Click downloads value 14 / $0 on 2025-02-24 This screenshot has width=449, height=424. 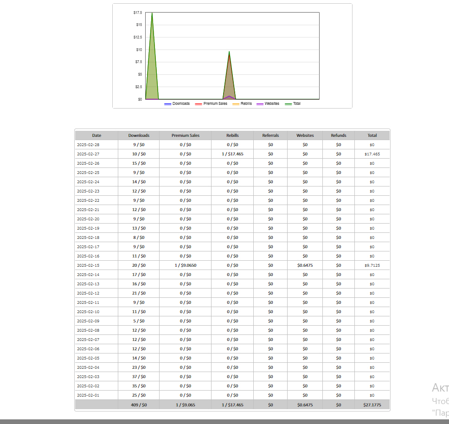[x=139, y=182]
